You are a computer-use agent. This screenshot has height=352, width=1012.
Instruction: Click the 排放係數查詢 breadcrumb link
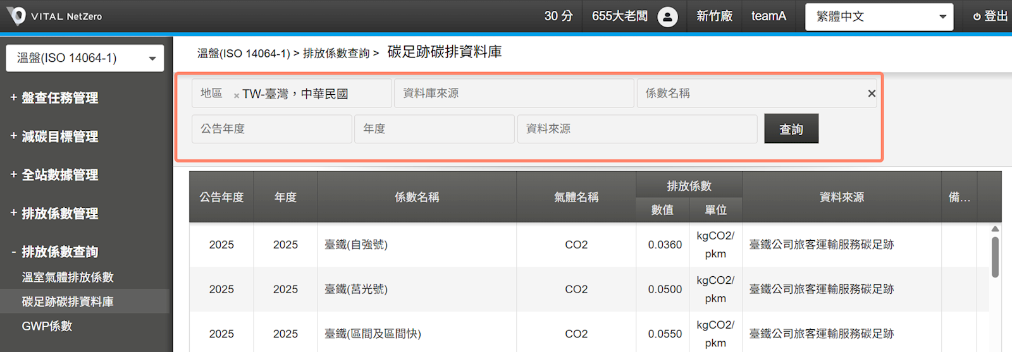336,54
